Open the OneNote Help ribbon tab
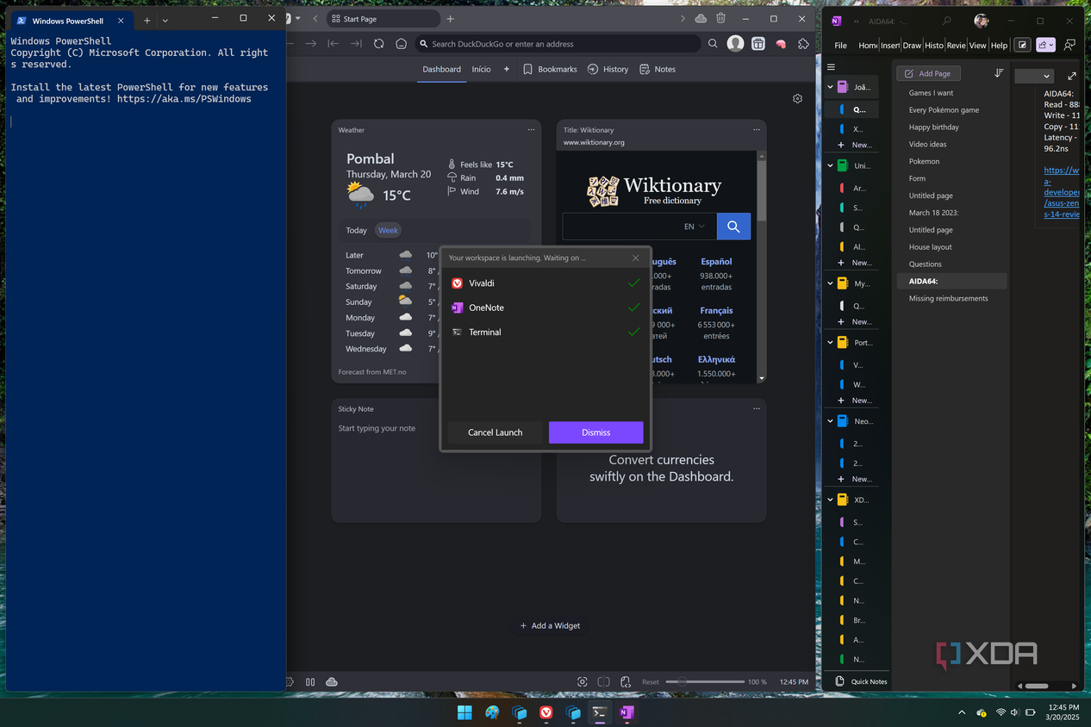The height and width of the screenshot is (727, 1091). [x=999, y=46]
